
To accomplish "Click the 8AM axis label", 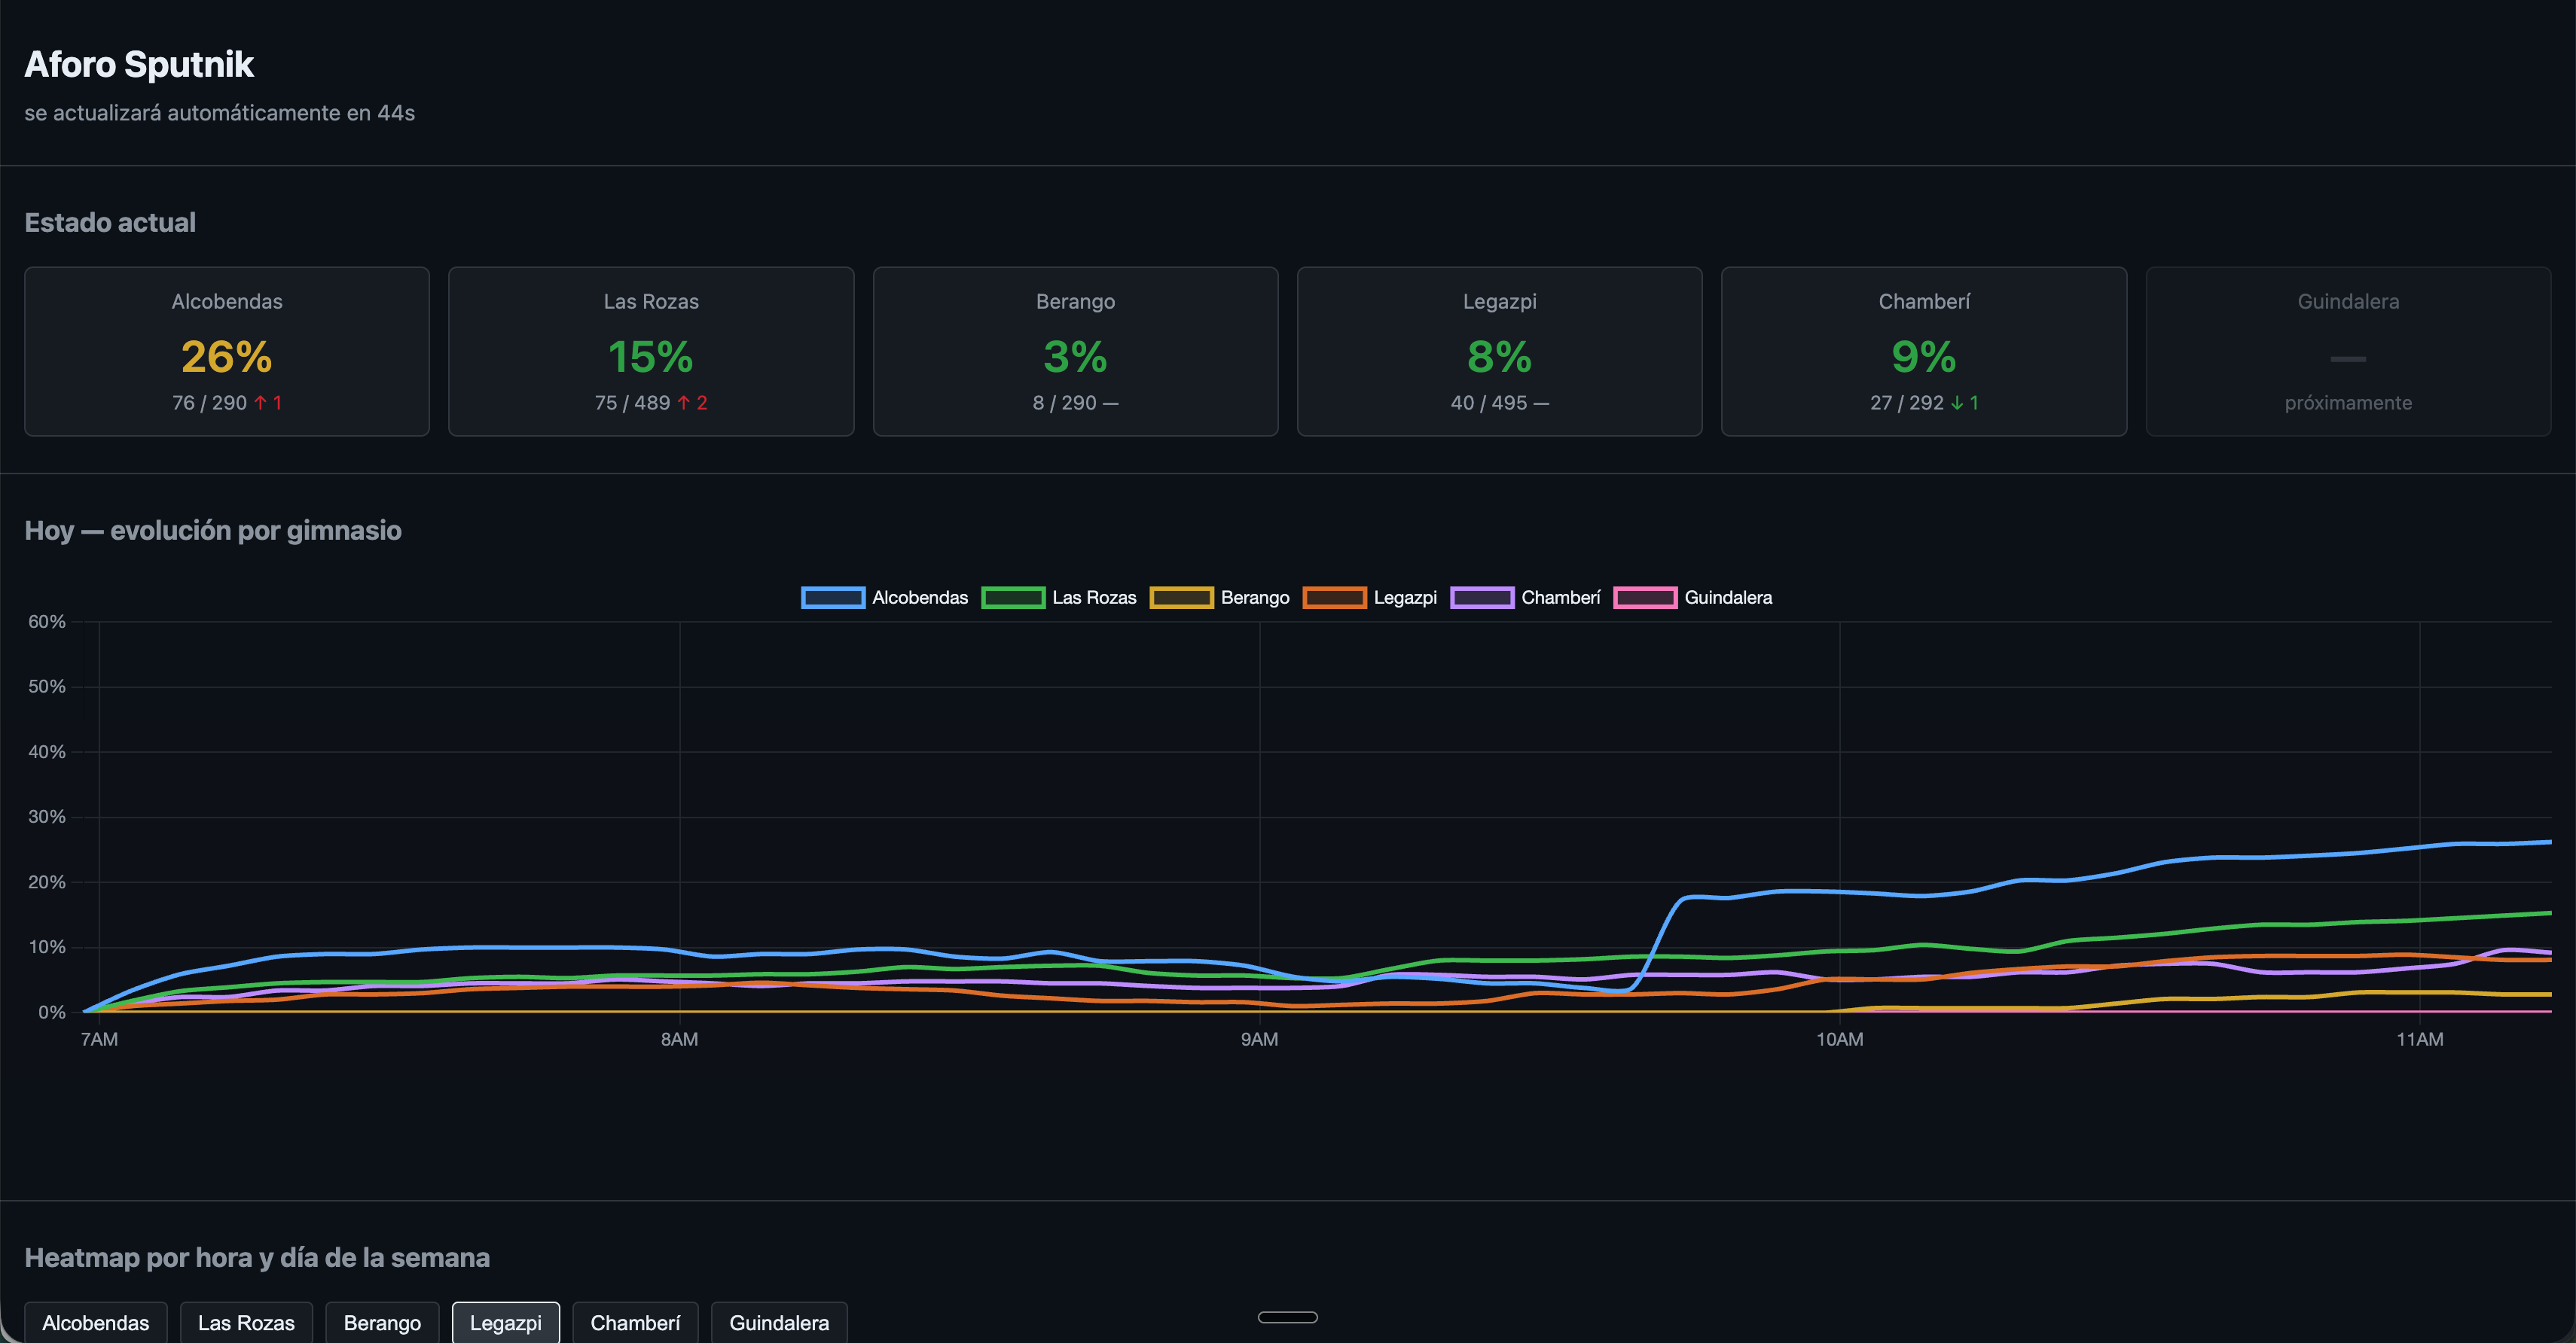I will click(680, 1039).
